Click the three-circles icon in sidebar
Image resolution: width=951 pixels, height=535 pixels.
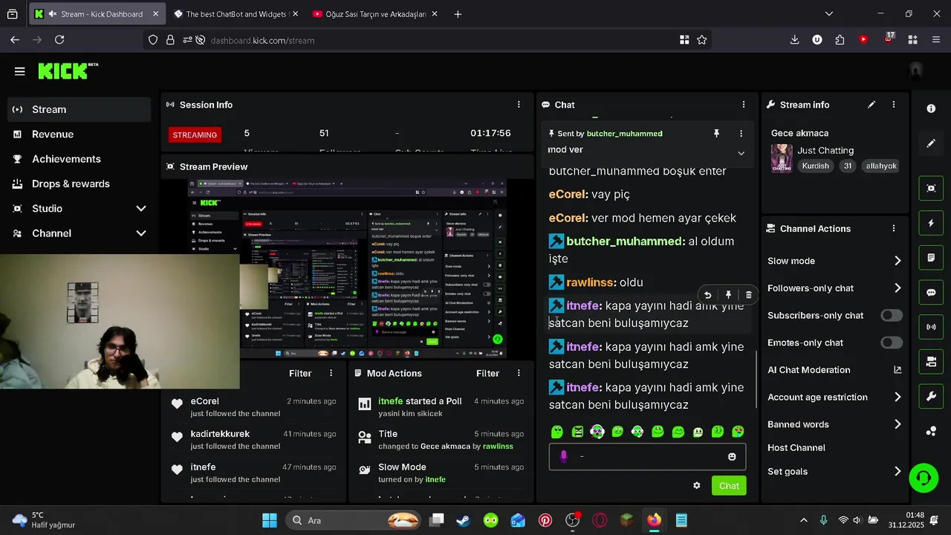click(931, 432)
